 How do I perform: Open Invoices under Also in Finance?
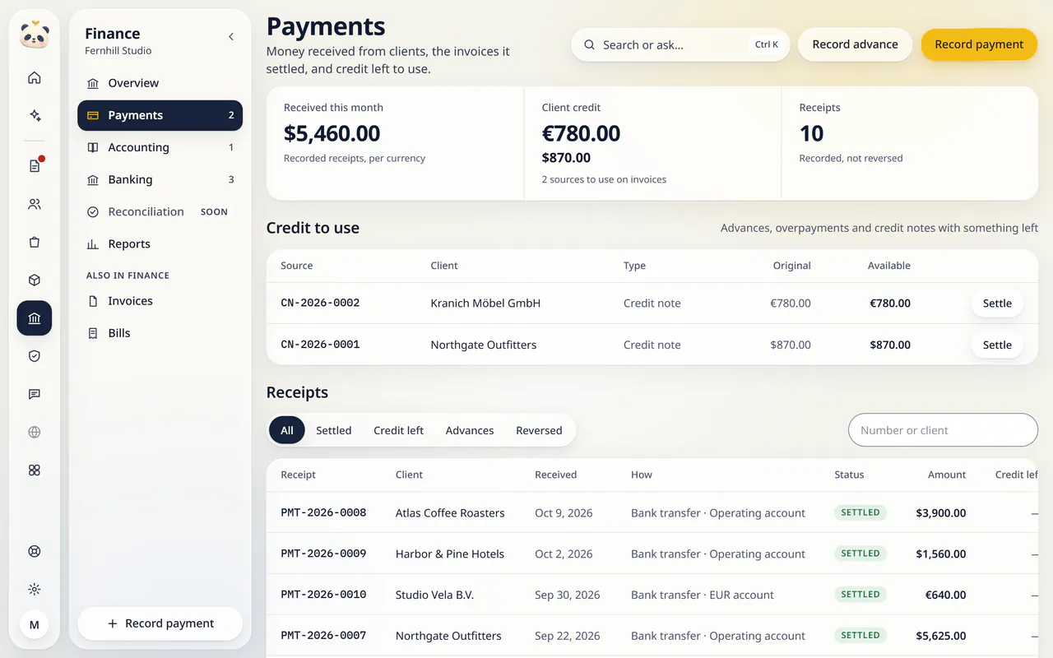point(160,301)
